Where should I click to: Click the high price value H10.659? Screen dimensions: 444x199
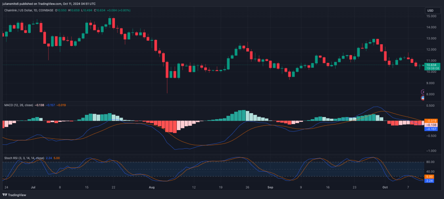pyautogui.click(x=73, y=10)
